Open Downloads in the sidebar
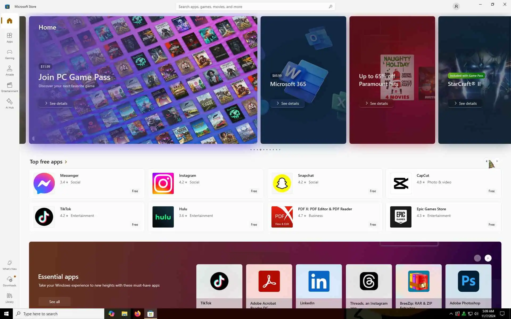The image size is (511, 319). tap(10, 281)
